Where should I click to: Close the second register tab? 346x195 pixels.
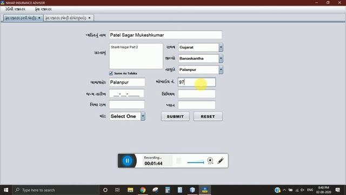click(90, 18)
